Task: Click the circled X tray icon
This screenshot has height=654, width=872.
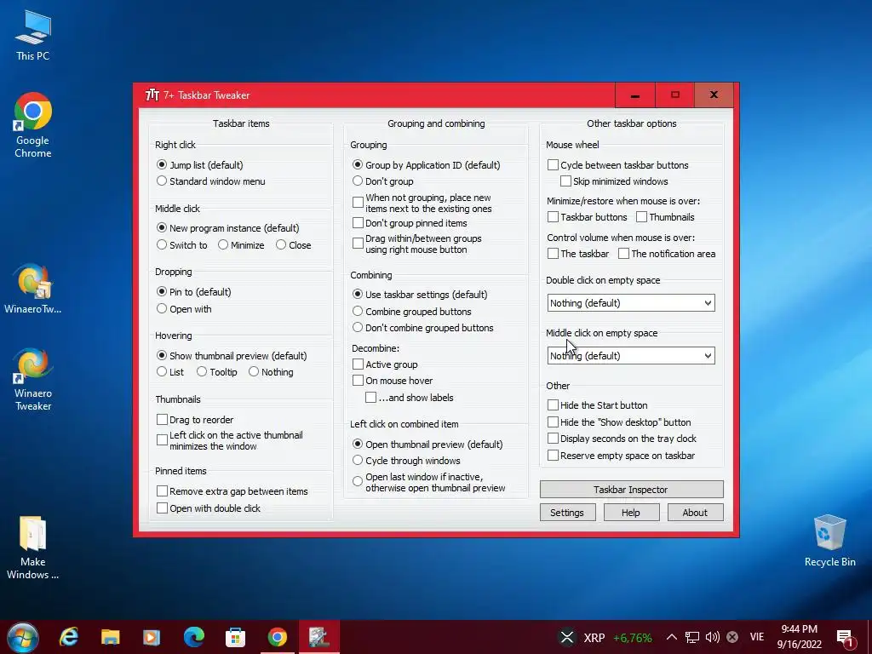Action: 732,637
